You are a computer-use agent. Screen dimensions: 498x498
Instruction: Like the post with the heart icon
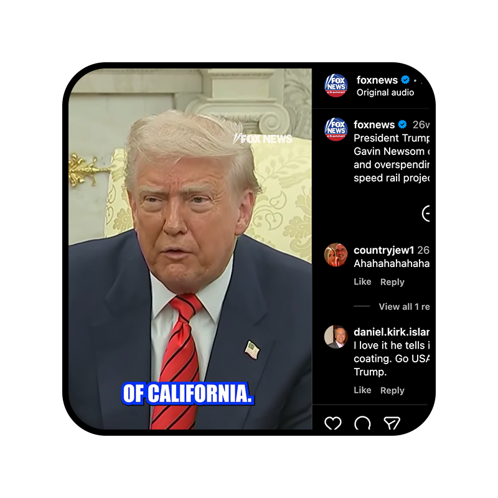[x=333, y=423]
